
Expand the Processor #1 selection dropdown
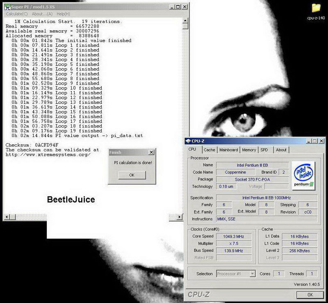tap(252, 274)
